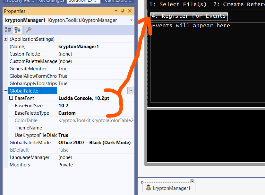265x195 pixels.
Task: Click the Register For Events button
Action: coord(188,16)
